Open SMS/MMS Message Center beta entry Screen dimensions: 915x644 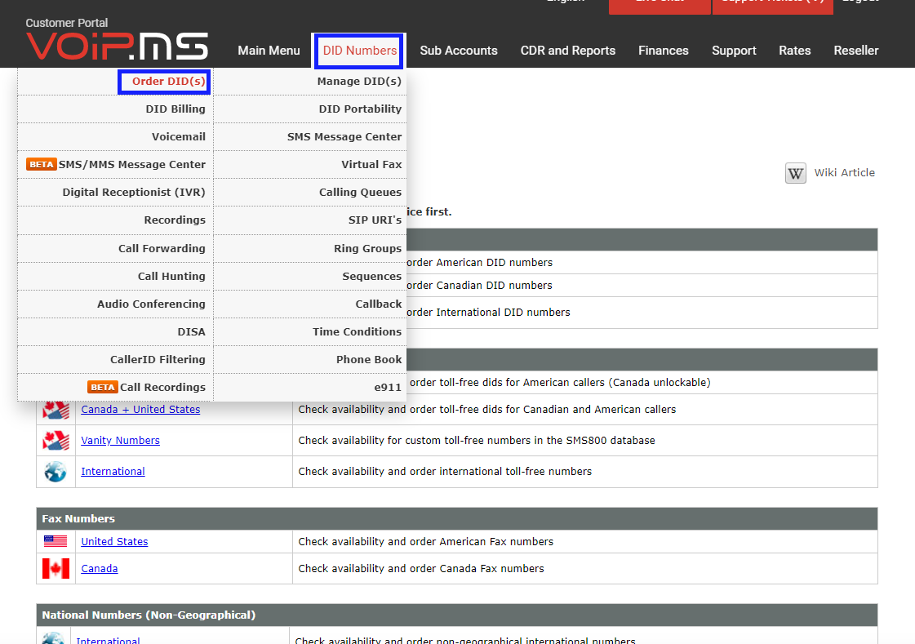tap(132, 165)
